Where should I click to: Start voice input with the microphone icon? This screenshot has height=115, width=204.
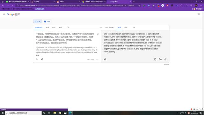pyautogui.click(x=37, y=59)
